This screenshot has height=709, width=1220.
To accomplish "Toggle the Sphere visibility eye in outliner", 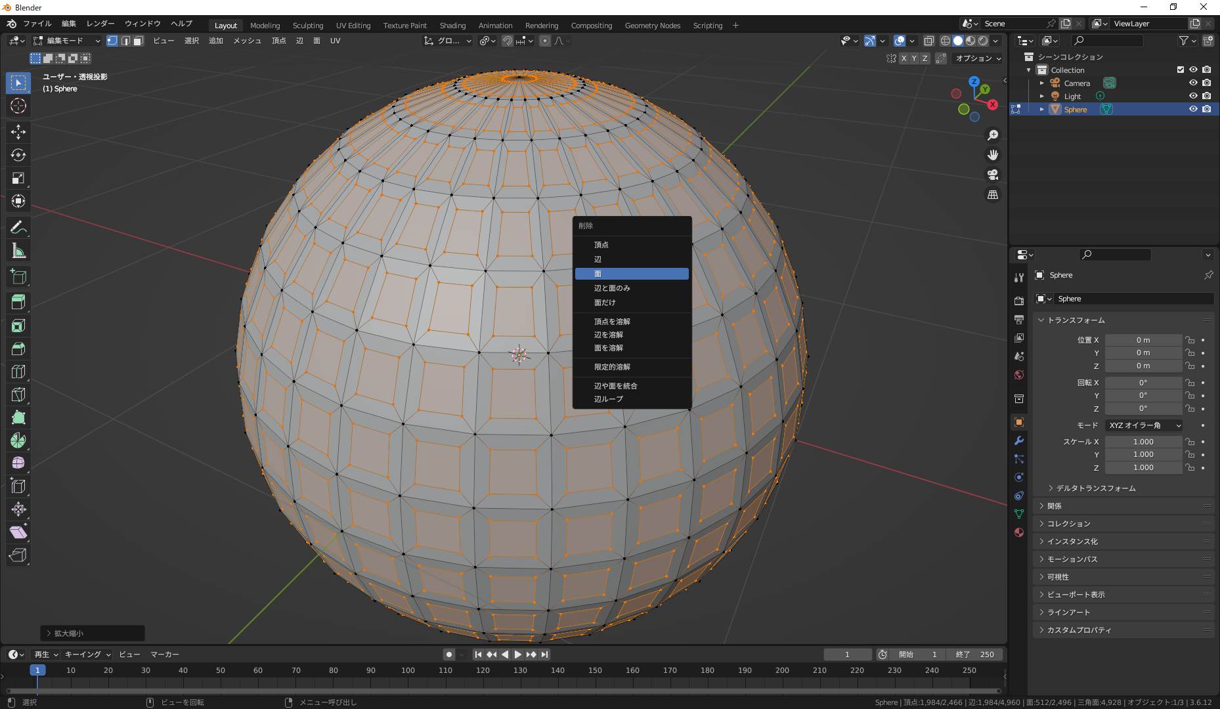I will point(1193,109).
